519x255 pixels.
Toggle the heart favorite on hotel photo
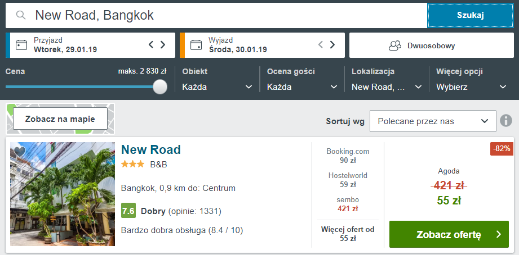coord(20,152)
